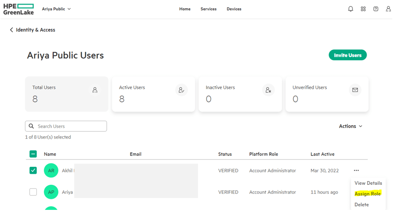The image size is (396, 214).
Task: Click the notifications bell icon
Action: pyautogui.click(x=351, y=9)
